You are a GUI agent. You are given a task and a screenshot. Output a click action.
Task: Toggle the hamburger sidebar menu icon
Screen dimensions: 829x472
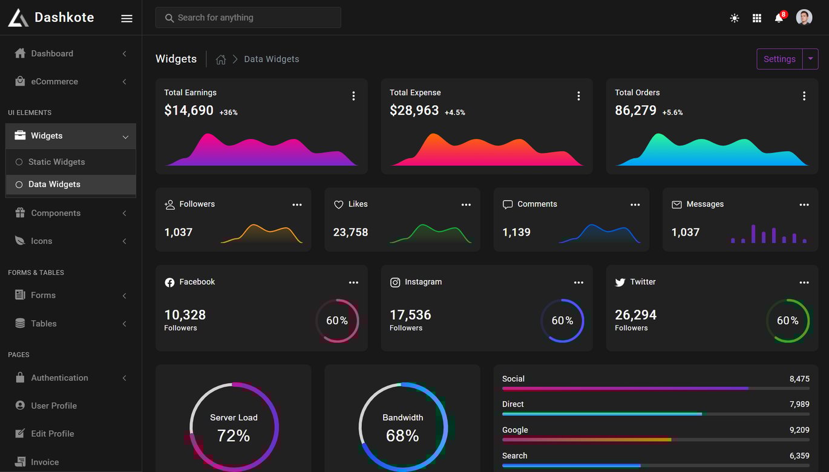126,18
